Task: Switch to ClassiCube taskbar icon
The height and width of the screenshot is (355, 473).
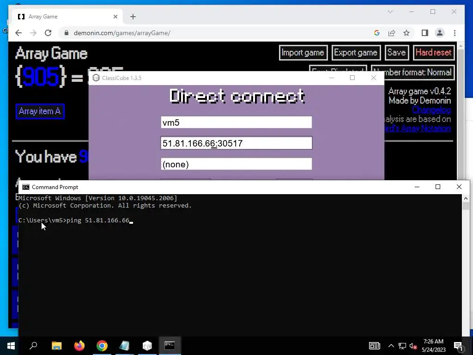Action: coord(147,346)
